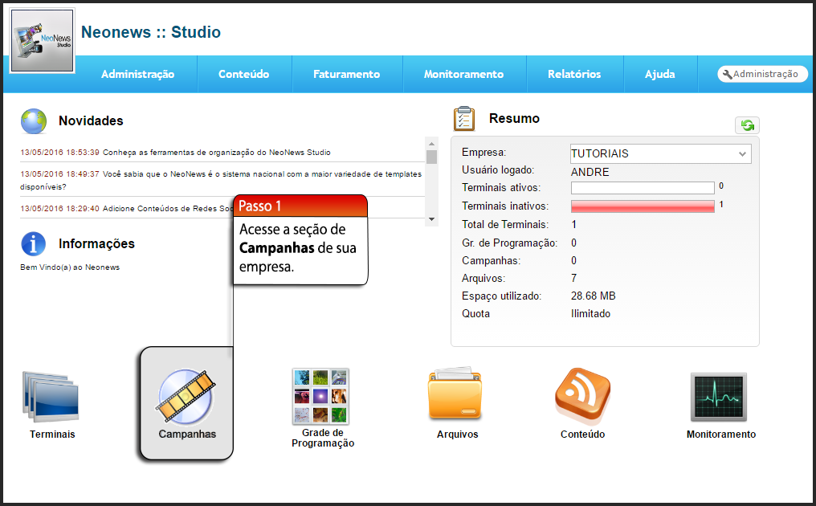Read the news about NeoNews organization tools
This screenshot has height=506, width=816.
pos(216,152)
